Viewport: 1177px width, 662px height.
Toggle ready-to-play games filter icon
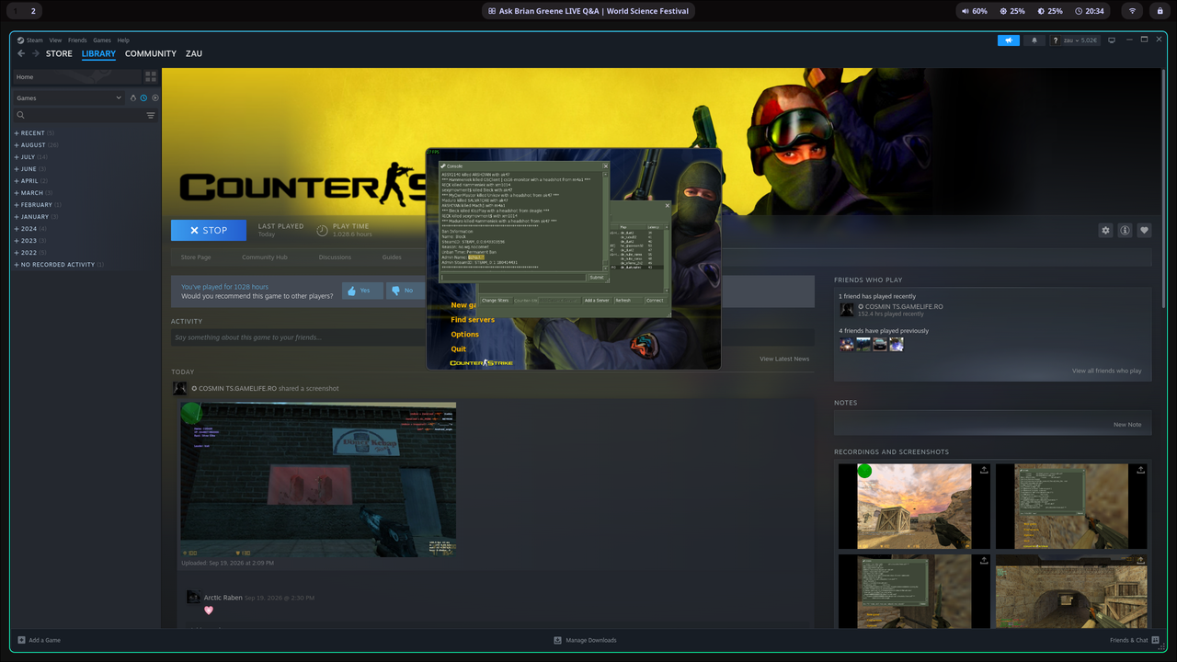[x=155, y=97]
